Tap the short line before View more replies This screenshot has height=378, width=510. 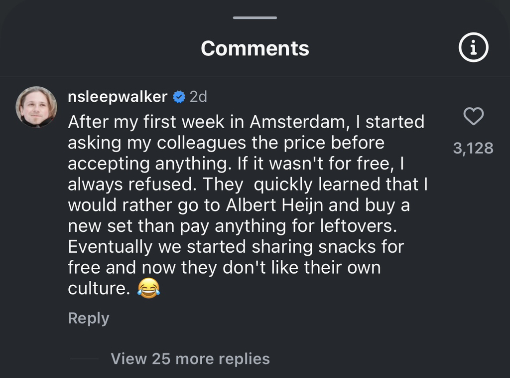tap(84, 359)
